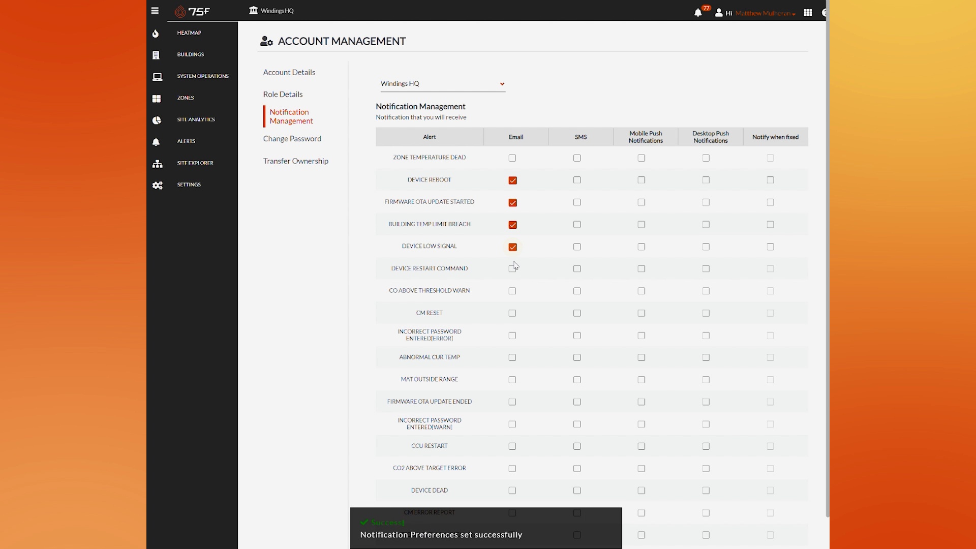Expand the Windings HQ site dropdown
The image size is (976, 549).
(x=442, y=84)
